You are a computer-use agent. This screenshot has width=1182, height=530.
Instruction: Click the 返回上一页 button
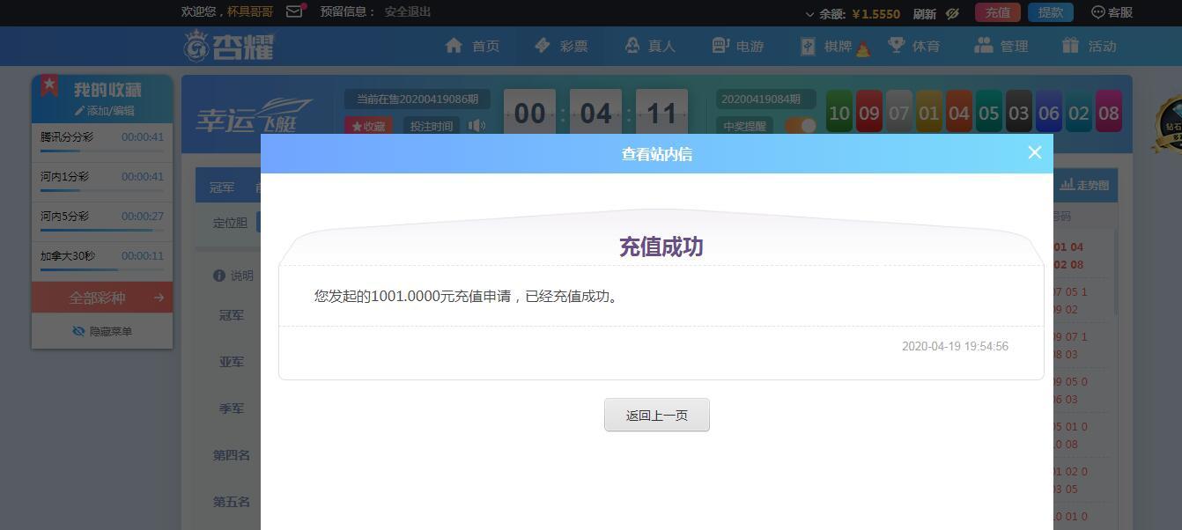coord(657,415)
